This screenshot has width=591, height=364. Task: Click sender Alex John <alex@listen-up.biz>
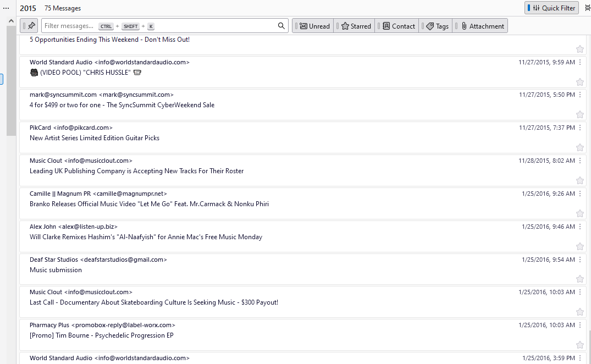point(74,227)
